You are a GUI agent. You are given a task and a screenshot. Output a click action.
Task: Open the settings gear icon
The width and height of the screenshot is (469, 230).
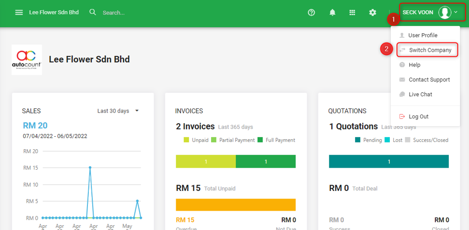(x=372, y=13)
